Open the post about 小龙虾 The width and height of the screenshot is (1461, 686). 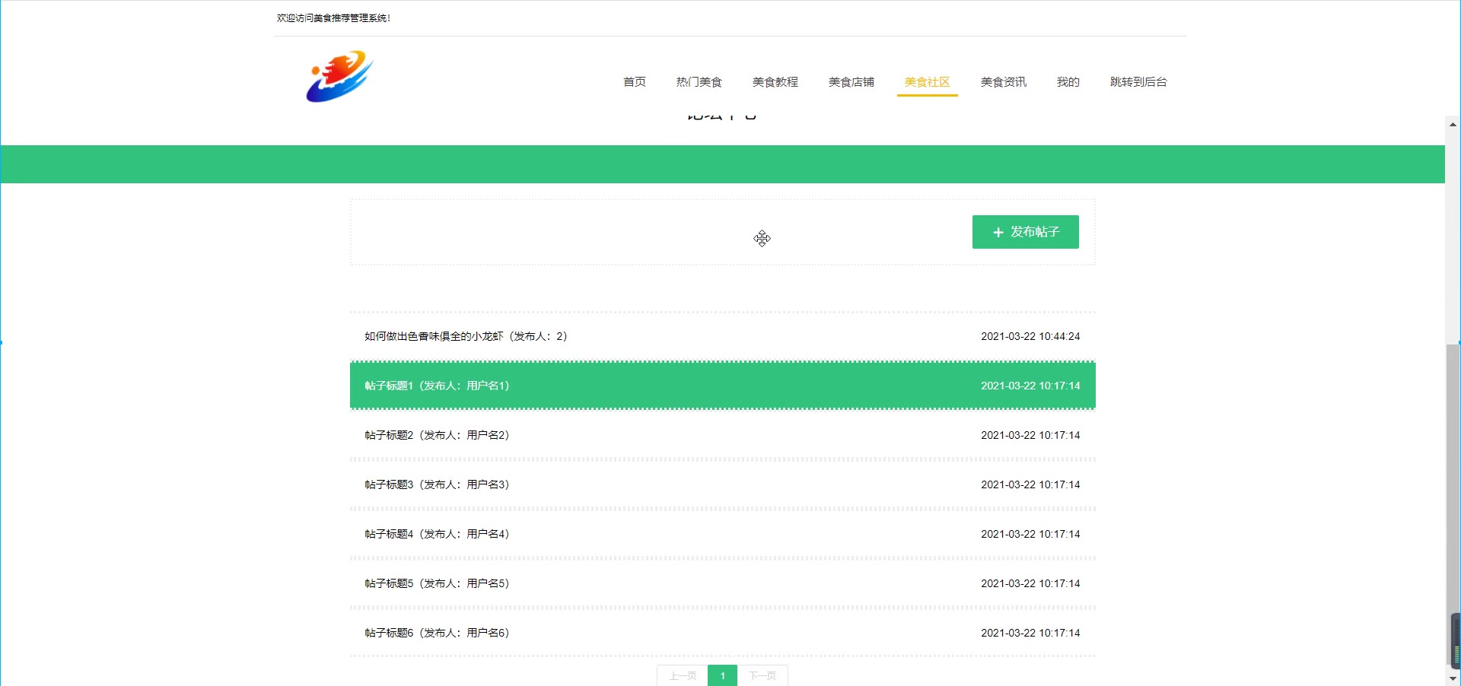[x=466, y=336]
